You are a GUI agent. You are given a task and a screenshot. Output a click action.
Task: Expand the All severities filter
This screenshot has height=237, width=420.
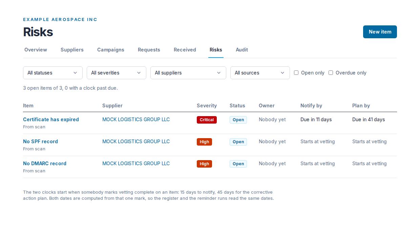pyautogui.click(x=117, y=73)
